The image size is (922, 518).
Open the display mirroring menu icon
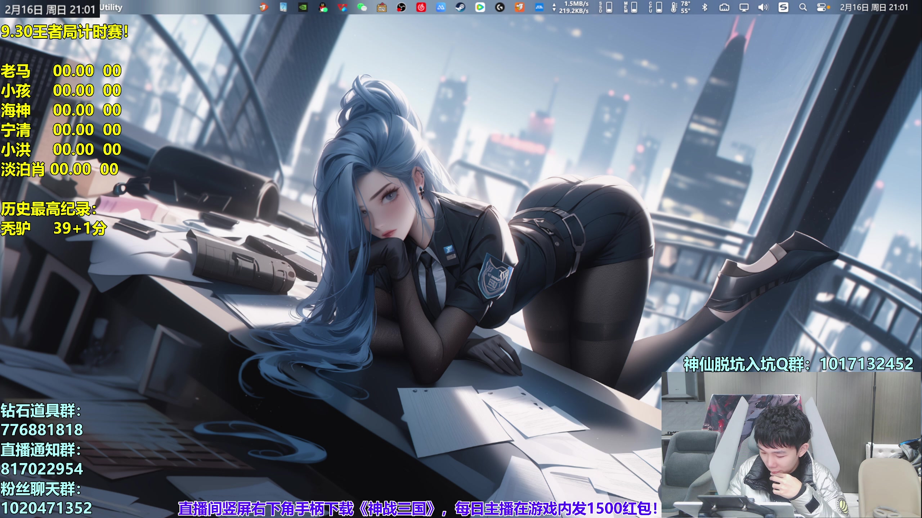(744, 7)
